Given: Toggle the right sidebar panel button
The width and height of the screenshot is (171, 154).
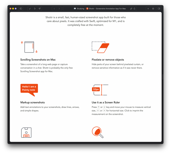Looking at the screenshot, I should click(x=159, y=9).
